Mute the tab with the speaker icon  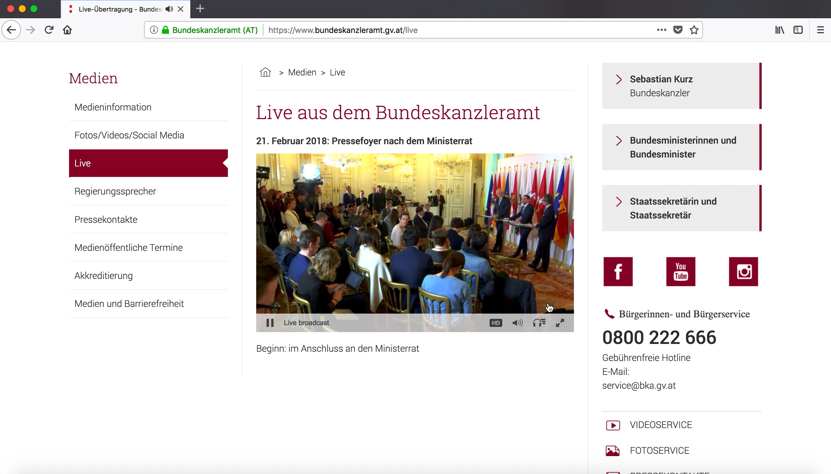[x=169, y=9]
